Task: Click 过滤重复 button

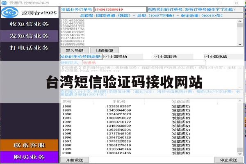Action: 105,50
